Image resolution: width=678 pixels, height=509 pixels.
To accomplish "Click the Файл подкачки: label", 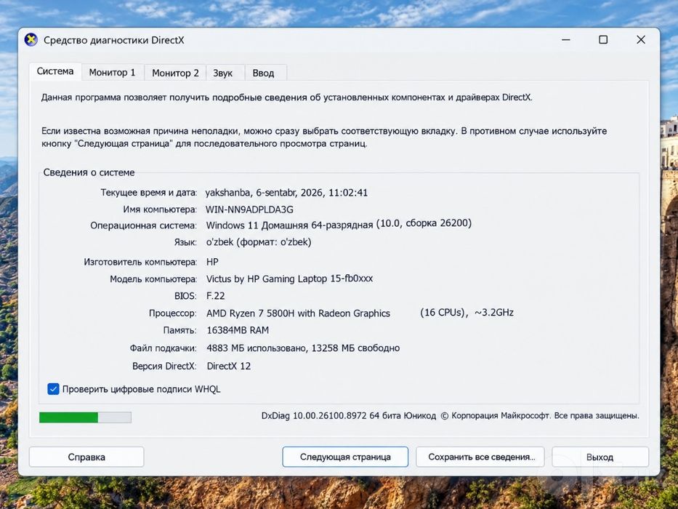I will (x=163, y=348).
